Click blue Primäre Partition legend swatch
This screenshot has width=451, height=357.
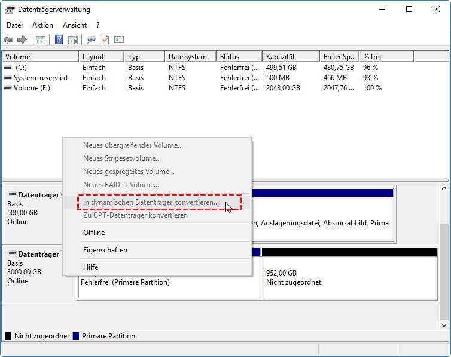tap(76, 336)
